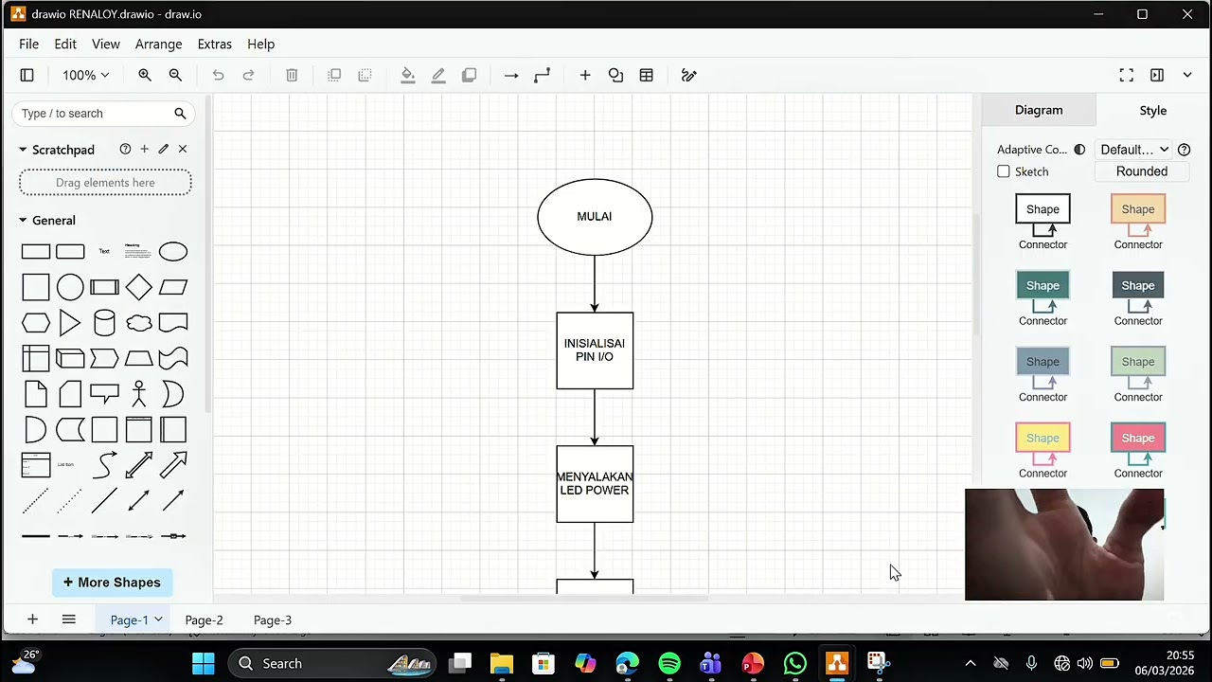
Task: Open the View menu
Action: [x=105, y=44]
